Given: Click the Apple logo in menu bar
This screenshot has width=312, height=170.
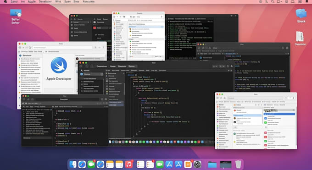Looking at the screenshot, I should click(6, 1).
